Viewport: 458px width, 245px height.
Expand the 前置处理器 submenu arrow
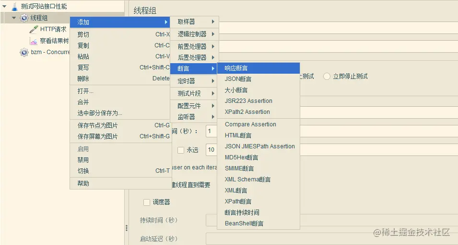tap(213, 46)
